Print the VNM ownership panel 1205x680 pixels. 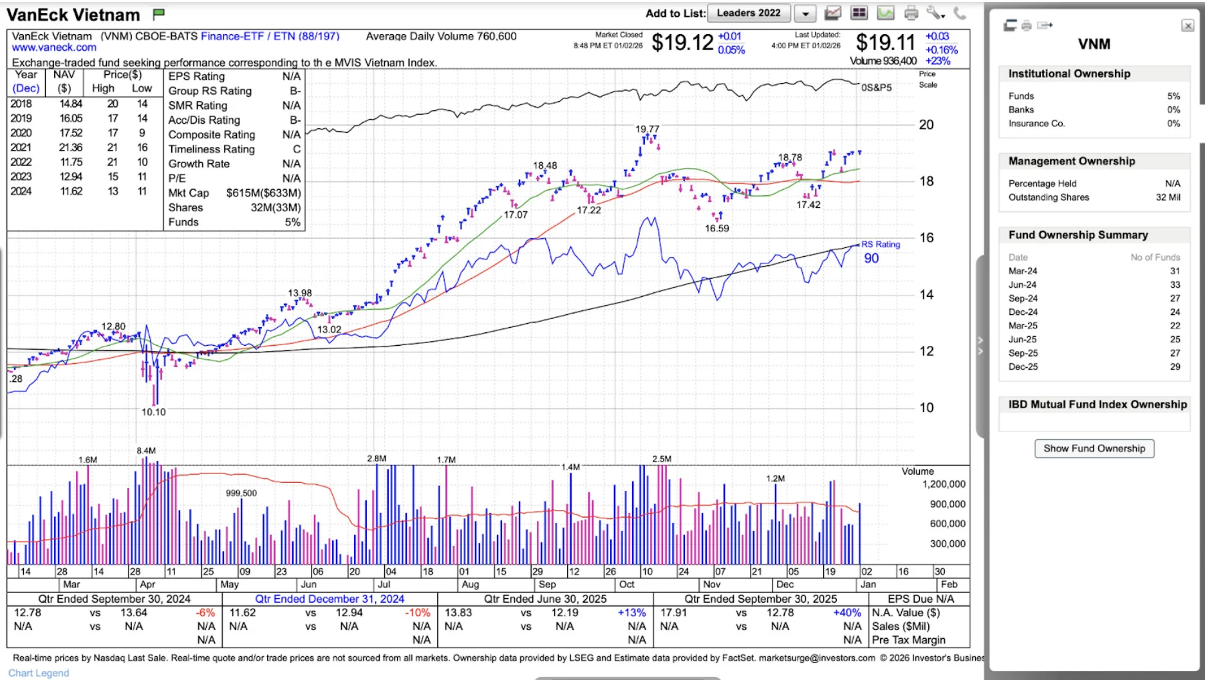coord(1027,26)
